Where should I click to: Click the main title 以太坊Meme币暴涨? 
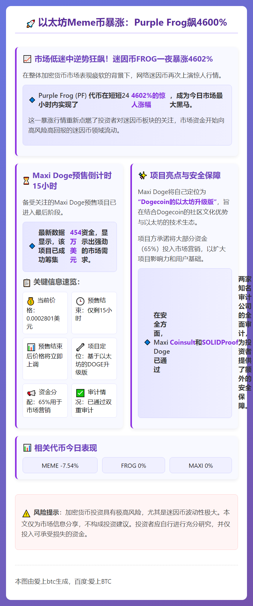click(x=133, y=23)
